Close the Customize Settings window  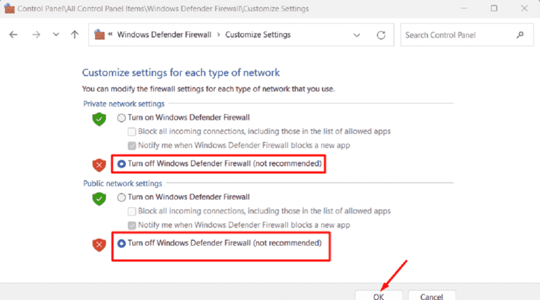[524, 8]
